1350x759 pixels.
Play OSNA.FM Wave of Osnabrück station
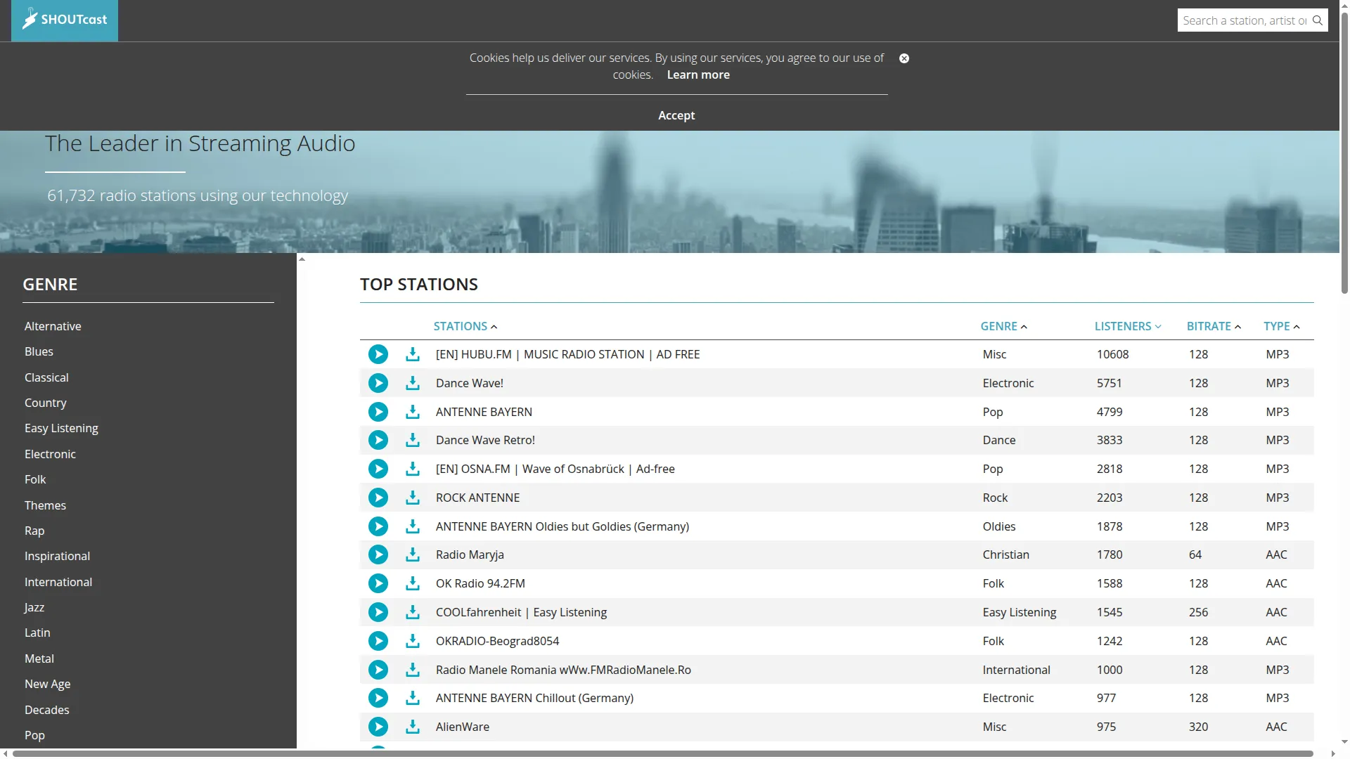pyautogui.click(x=378, y=469)
